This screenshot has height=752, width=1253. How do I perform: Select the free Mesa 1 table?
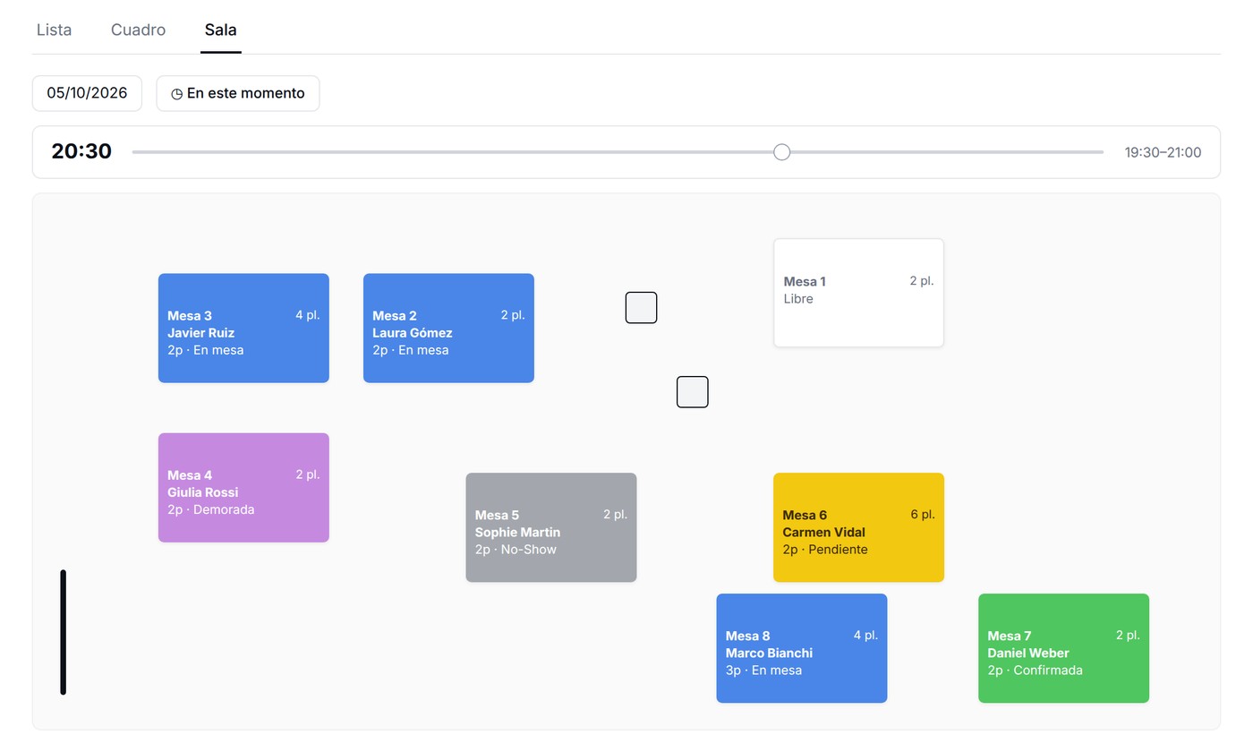click(x=858, y=293)
